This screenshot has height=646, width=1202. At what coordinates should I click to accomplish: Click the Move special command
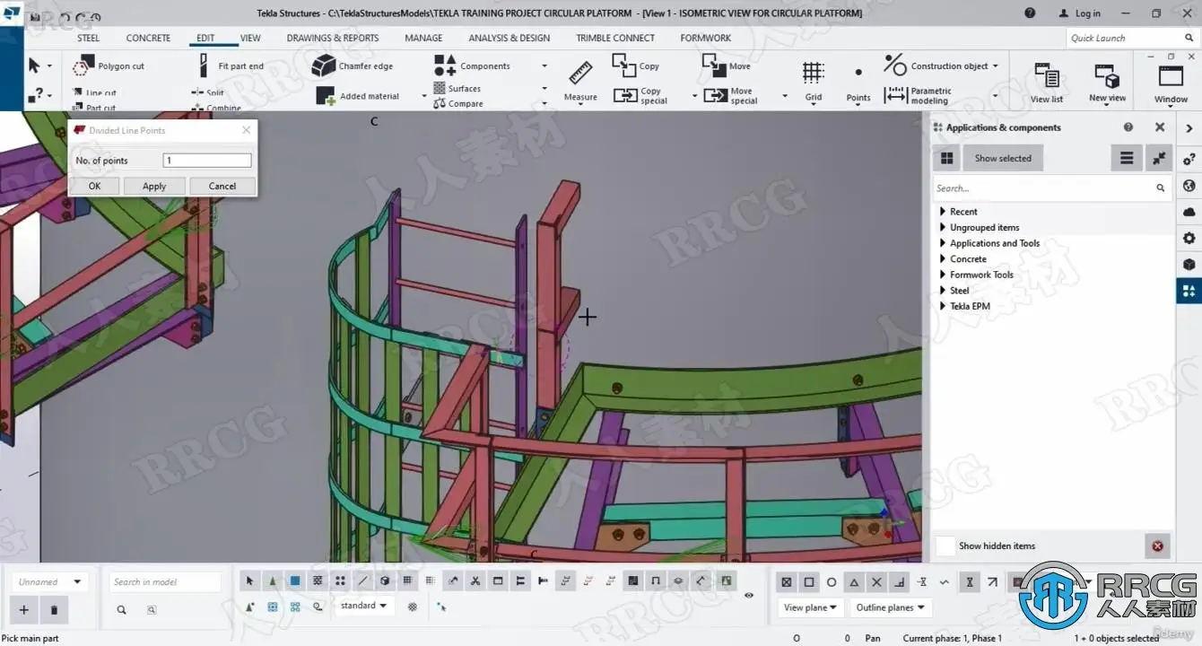point(732,95)
